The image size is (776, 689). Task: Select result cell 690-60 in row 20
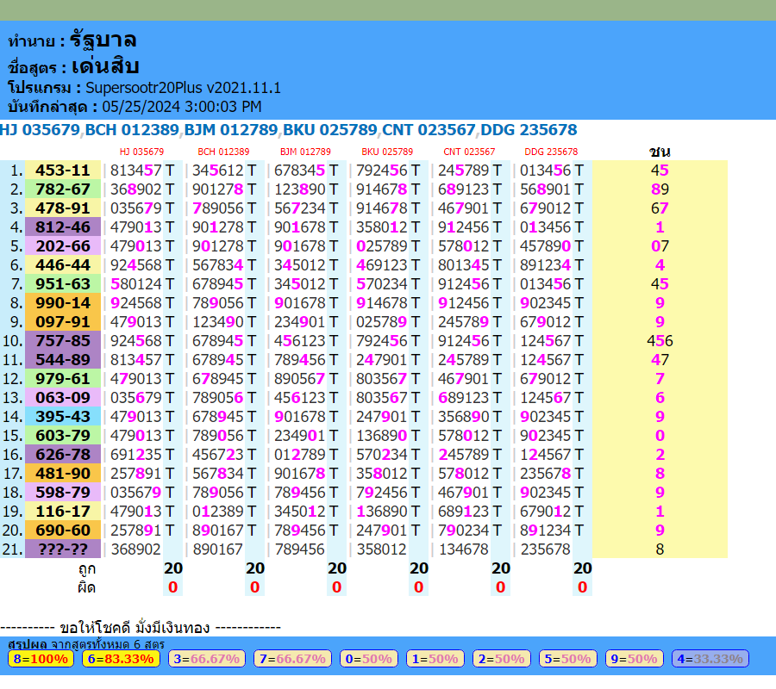tap(63, 530)
